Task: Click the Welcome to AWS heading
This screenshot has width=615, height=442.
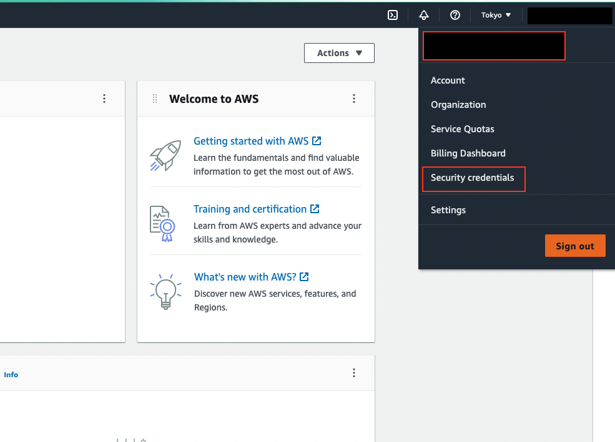Action: coord(214,98)
